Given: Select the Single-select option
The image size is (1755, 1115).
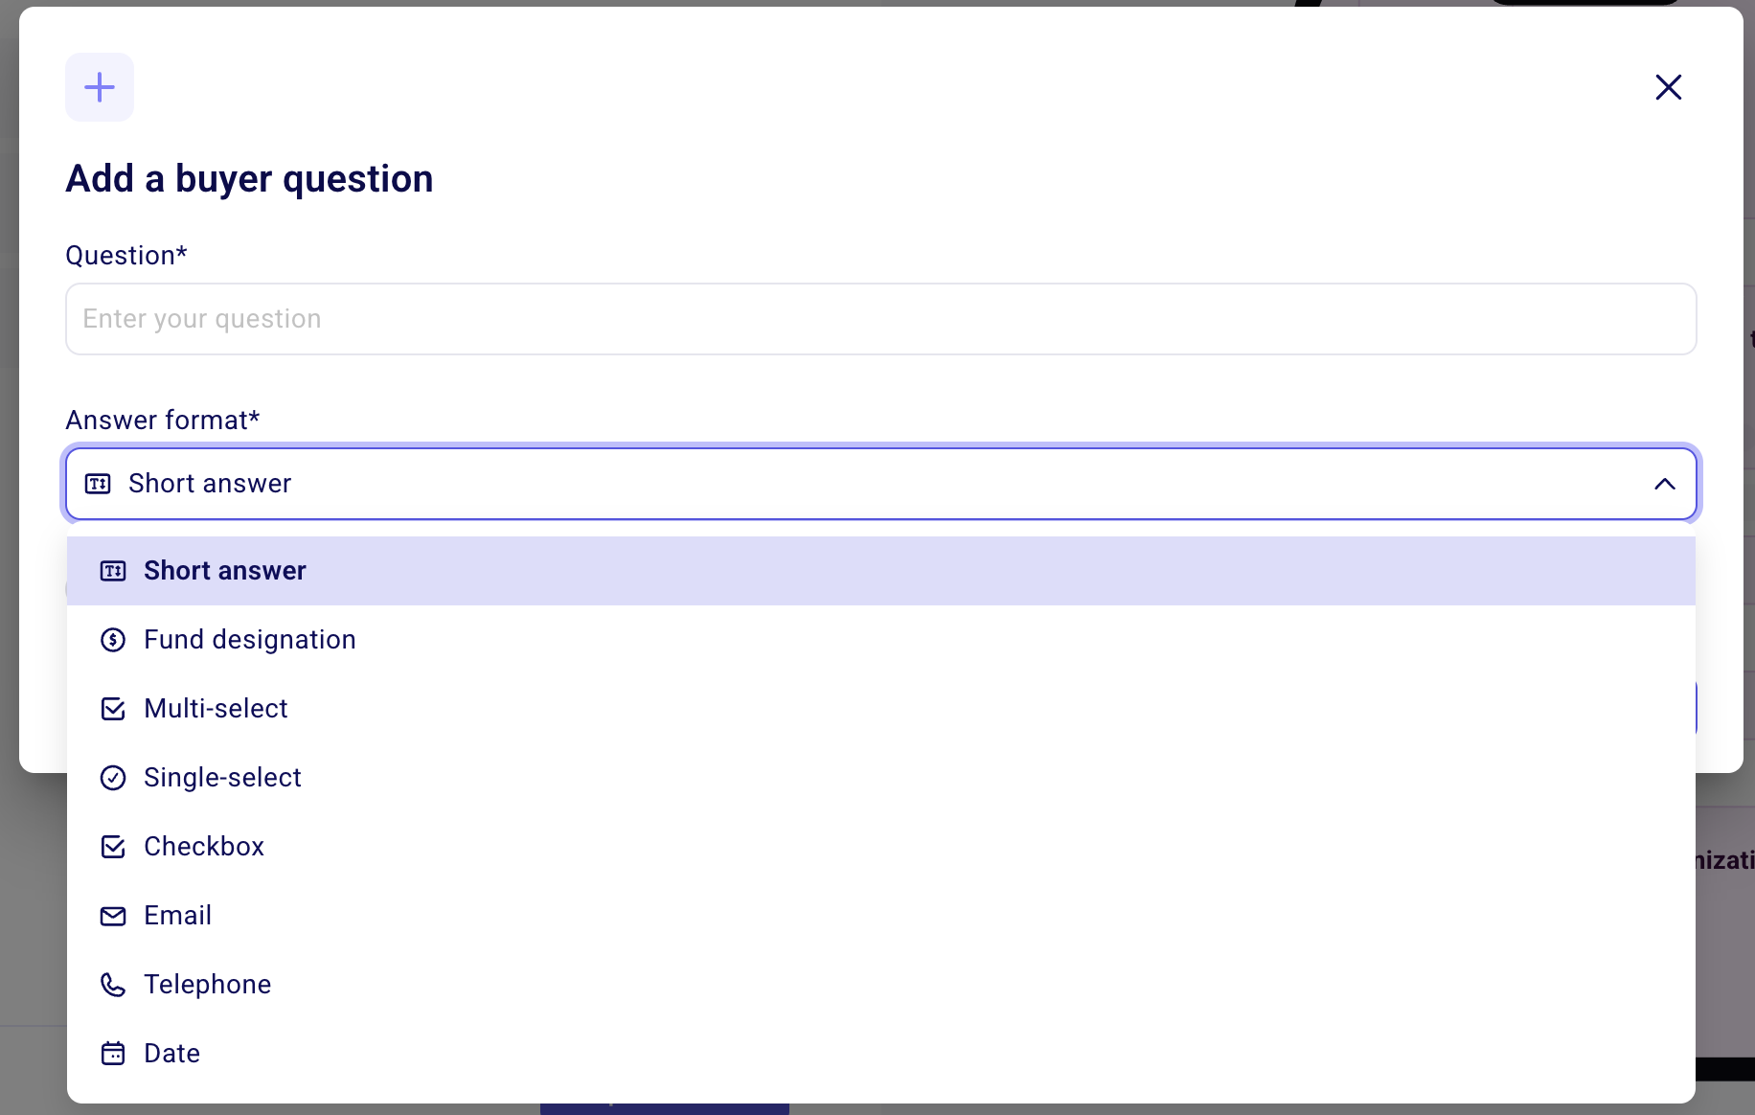Looking at the screenshot, I should 881,778.
